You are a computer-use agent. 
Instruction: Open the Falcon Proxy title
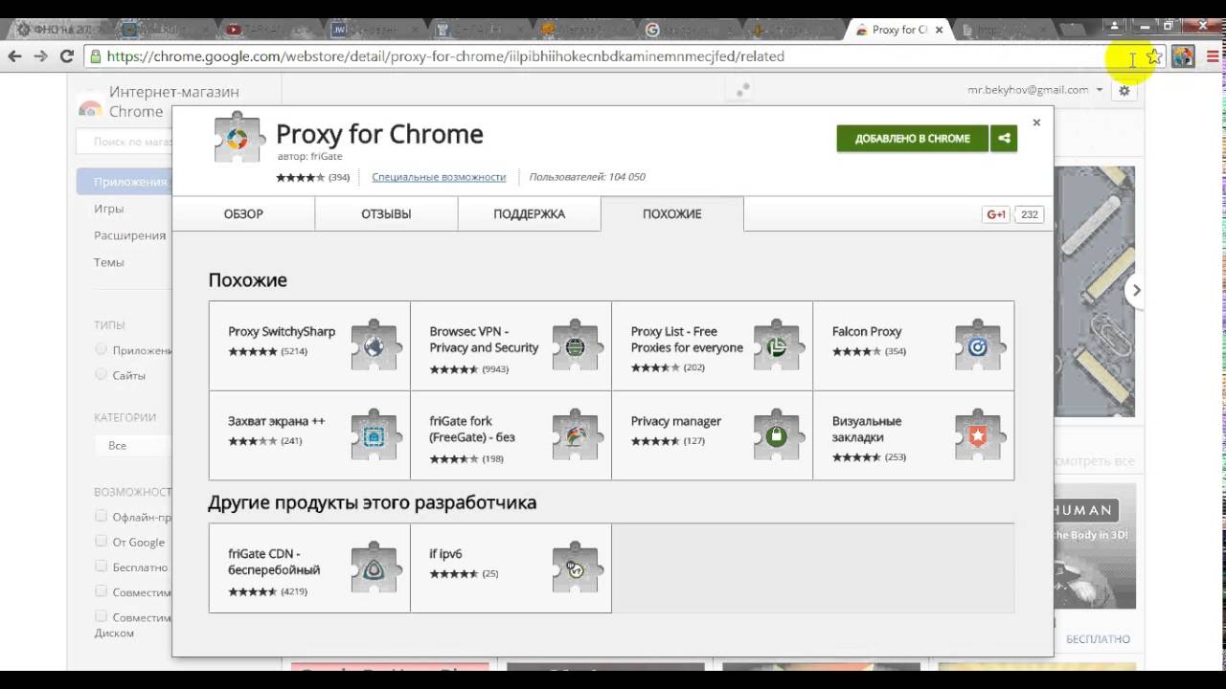point(867,331)
